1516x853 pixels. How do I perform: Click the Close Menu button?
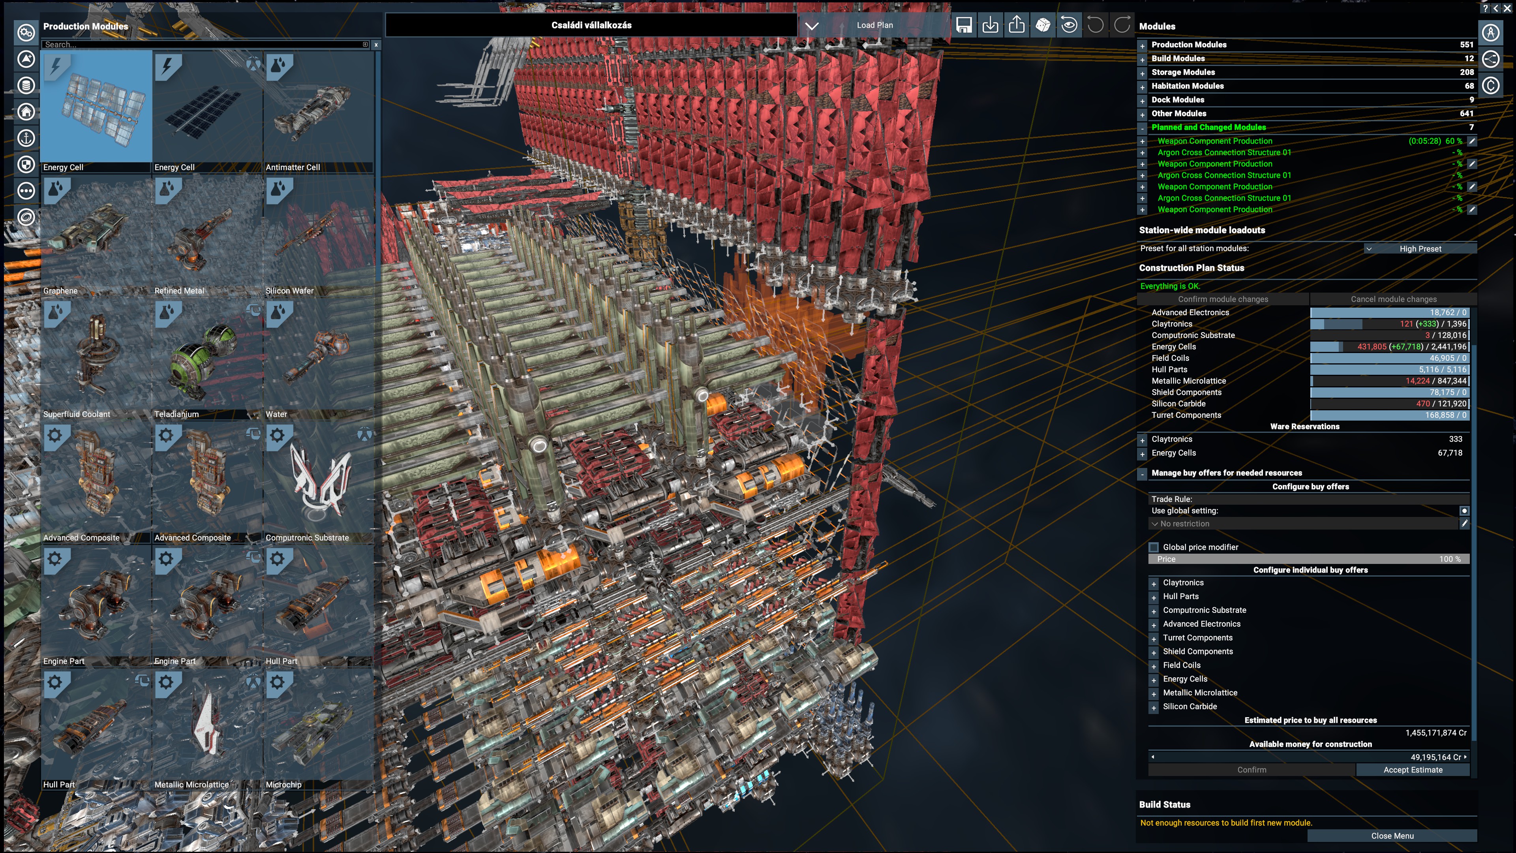[x=1392, y=836]
